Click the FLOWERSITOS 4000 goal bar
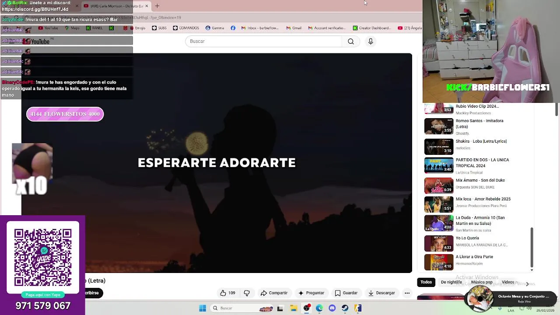The image size is (560, 315). pos(65,114)
